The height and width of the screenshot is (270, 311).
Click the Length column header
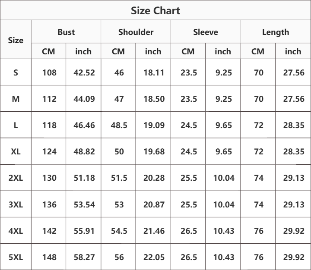[x=276, y=32]
